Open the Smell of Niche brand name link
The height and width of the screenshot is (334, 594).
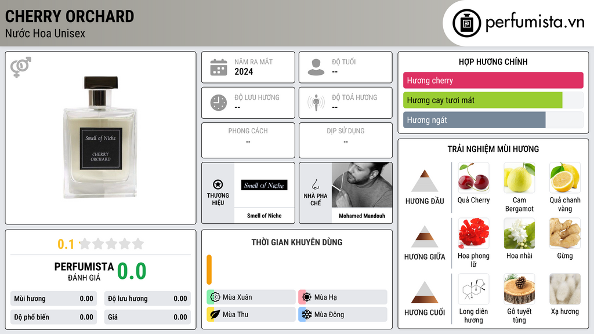tap(264, 216)
